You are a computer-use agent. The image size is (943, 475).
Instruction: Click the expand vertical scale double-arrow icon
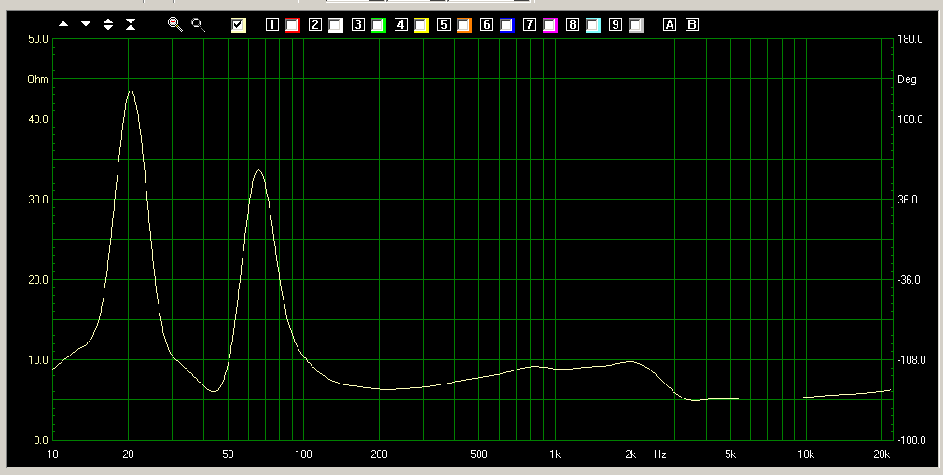[x=108, y=24]
